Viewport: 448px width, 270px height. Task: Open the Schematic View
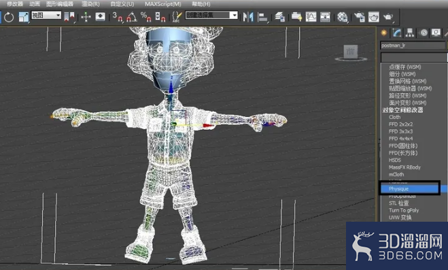coord(325,17)
